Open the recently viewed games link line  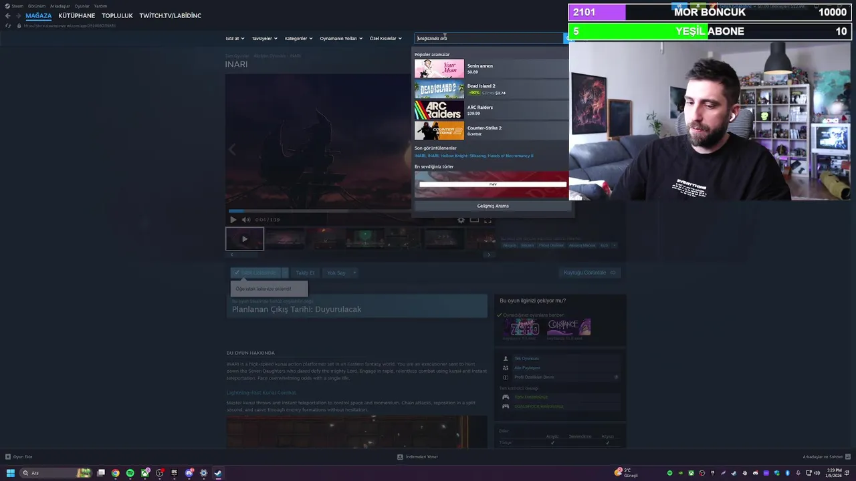pos(473,156)
